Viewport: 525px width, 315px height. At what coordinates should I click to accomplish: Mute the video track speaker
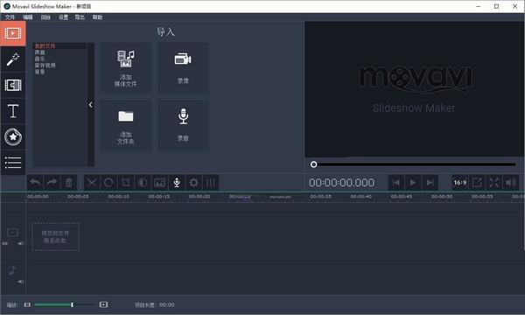tap(21, 243)
